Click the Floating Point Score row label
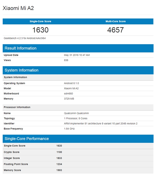The height and width of the screenshot is (174, 154). (x=16, y=164)
